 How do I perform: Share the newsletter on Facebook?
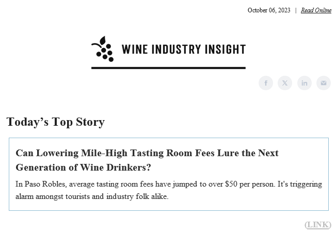266,83
